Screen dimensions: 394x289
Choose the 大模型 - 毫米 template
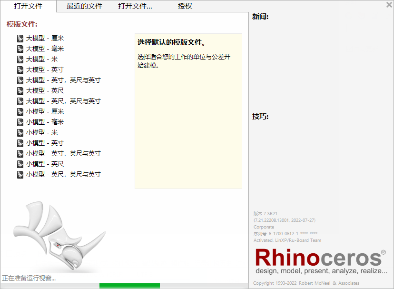45,49
